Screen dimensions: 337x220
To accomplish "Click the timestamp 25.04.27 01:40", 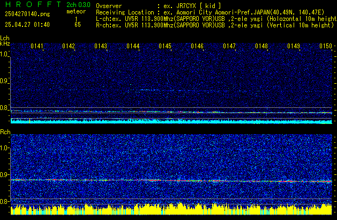I will point(27,25).
